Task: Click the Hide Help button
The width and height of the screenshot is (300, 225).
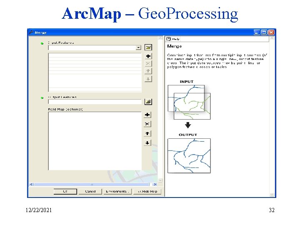Action: click(147, 191)
